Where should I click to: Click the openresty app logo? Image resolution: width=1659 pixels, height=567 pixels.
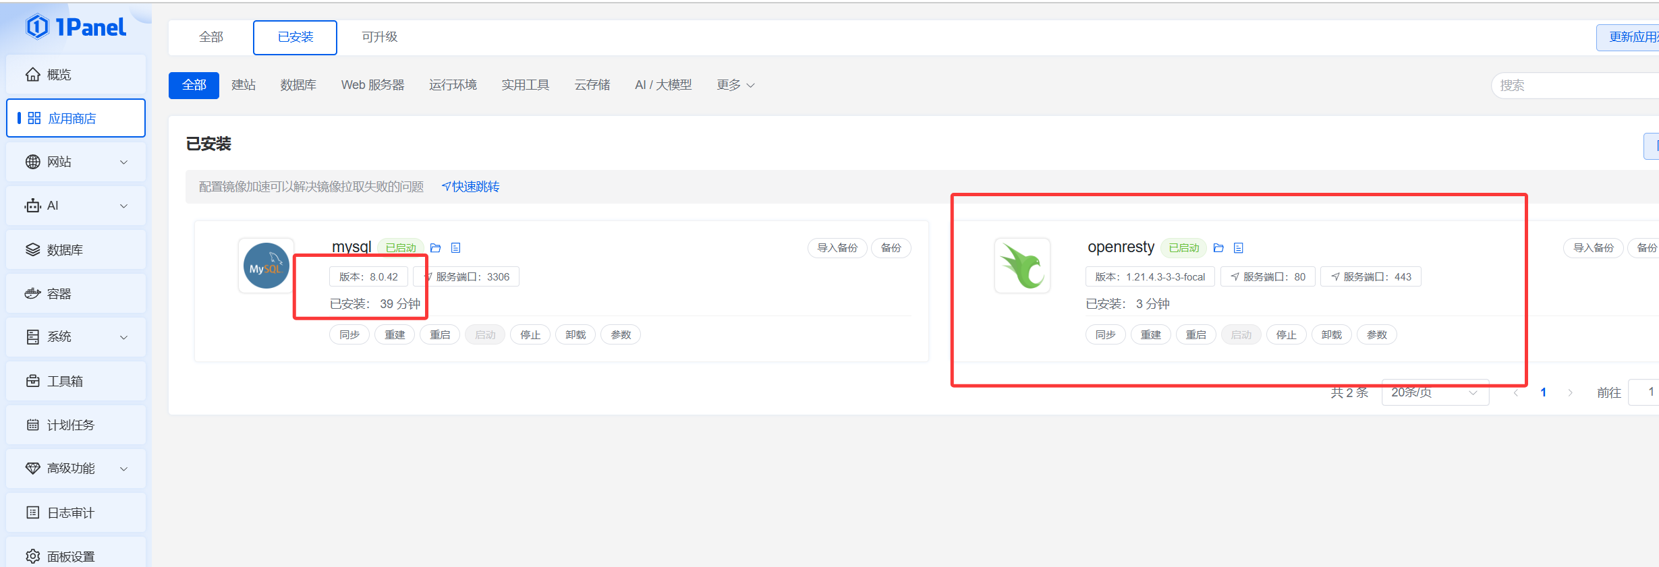(x=1022, y=266)
